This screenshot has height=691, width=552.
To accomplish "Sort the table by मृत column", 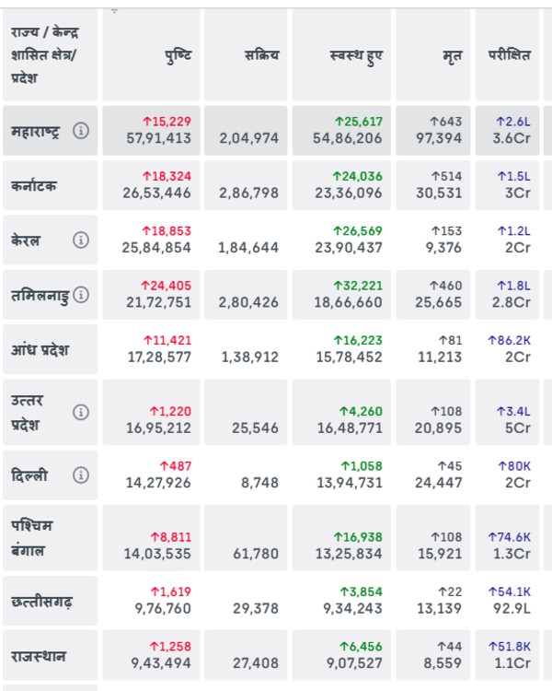I will (x=451, y=55).
